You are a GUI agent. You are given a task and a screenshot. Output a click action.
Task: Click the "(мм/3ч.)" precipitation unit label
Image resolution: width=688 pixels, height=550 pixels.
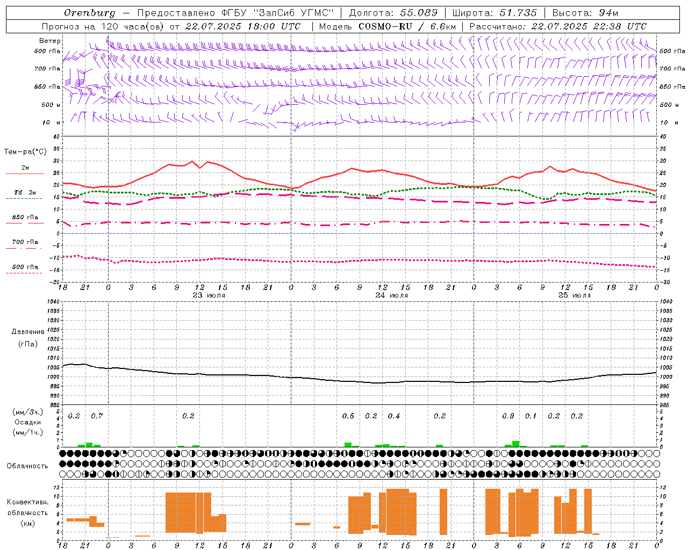(28, 412)
